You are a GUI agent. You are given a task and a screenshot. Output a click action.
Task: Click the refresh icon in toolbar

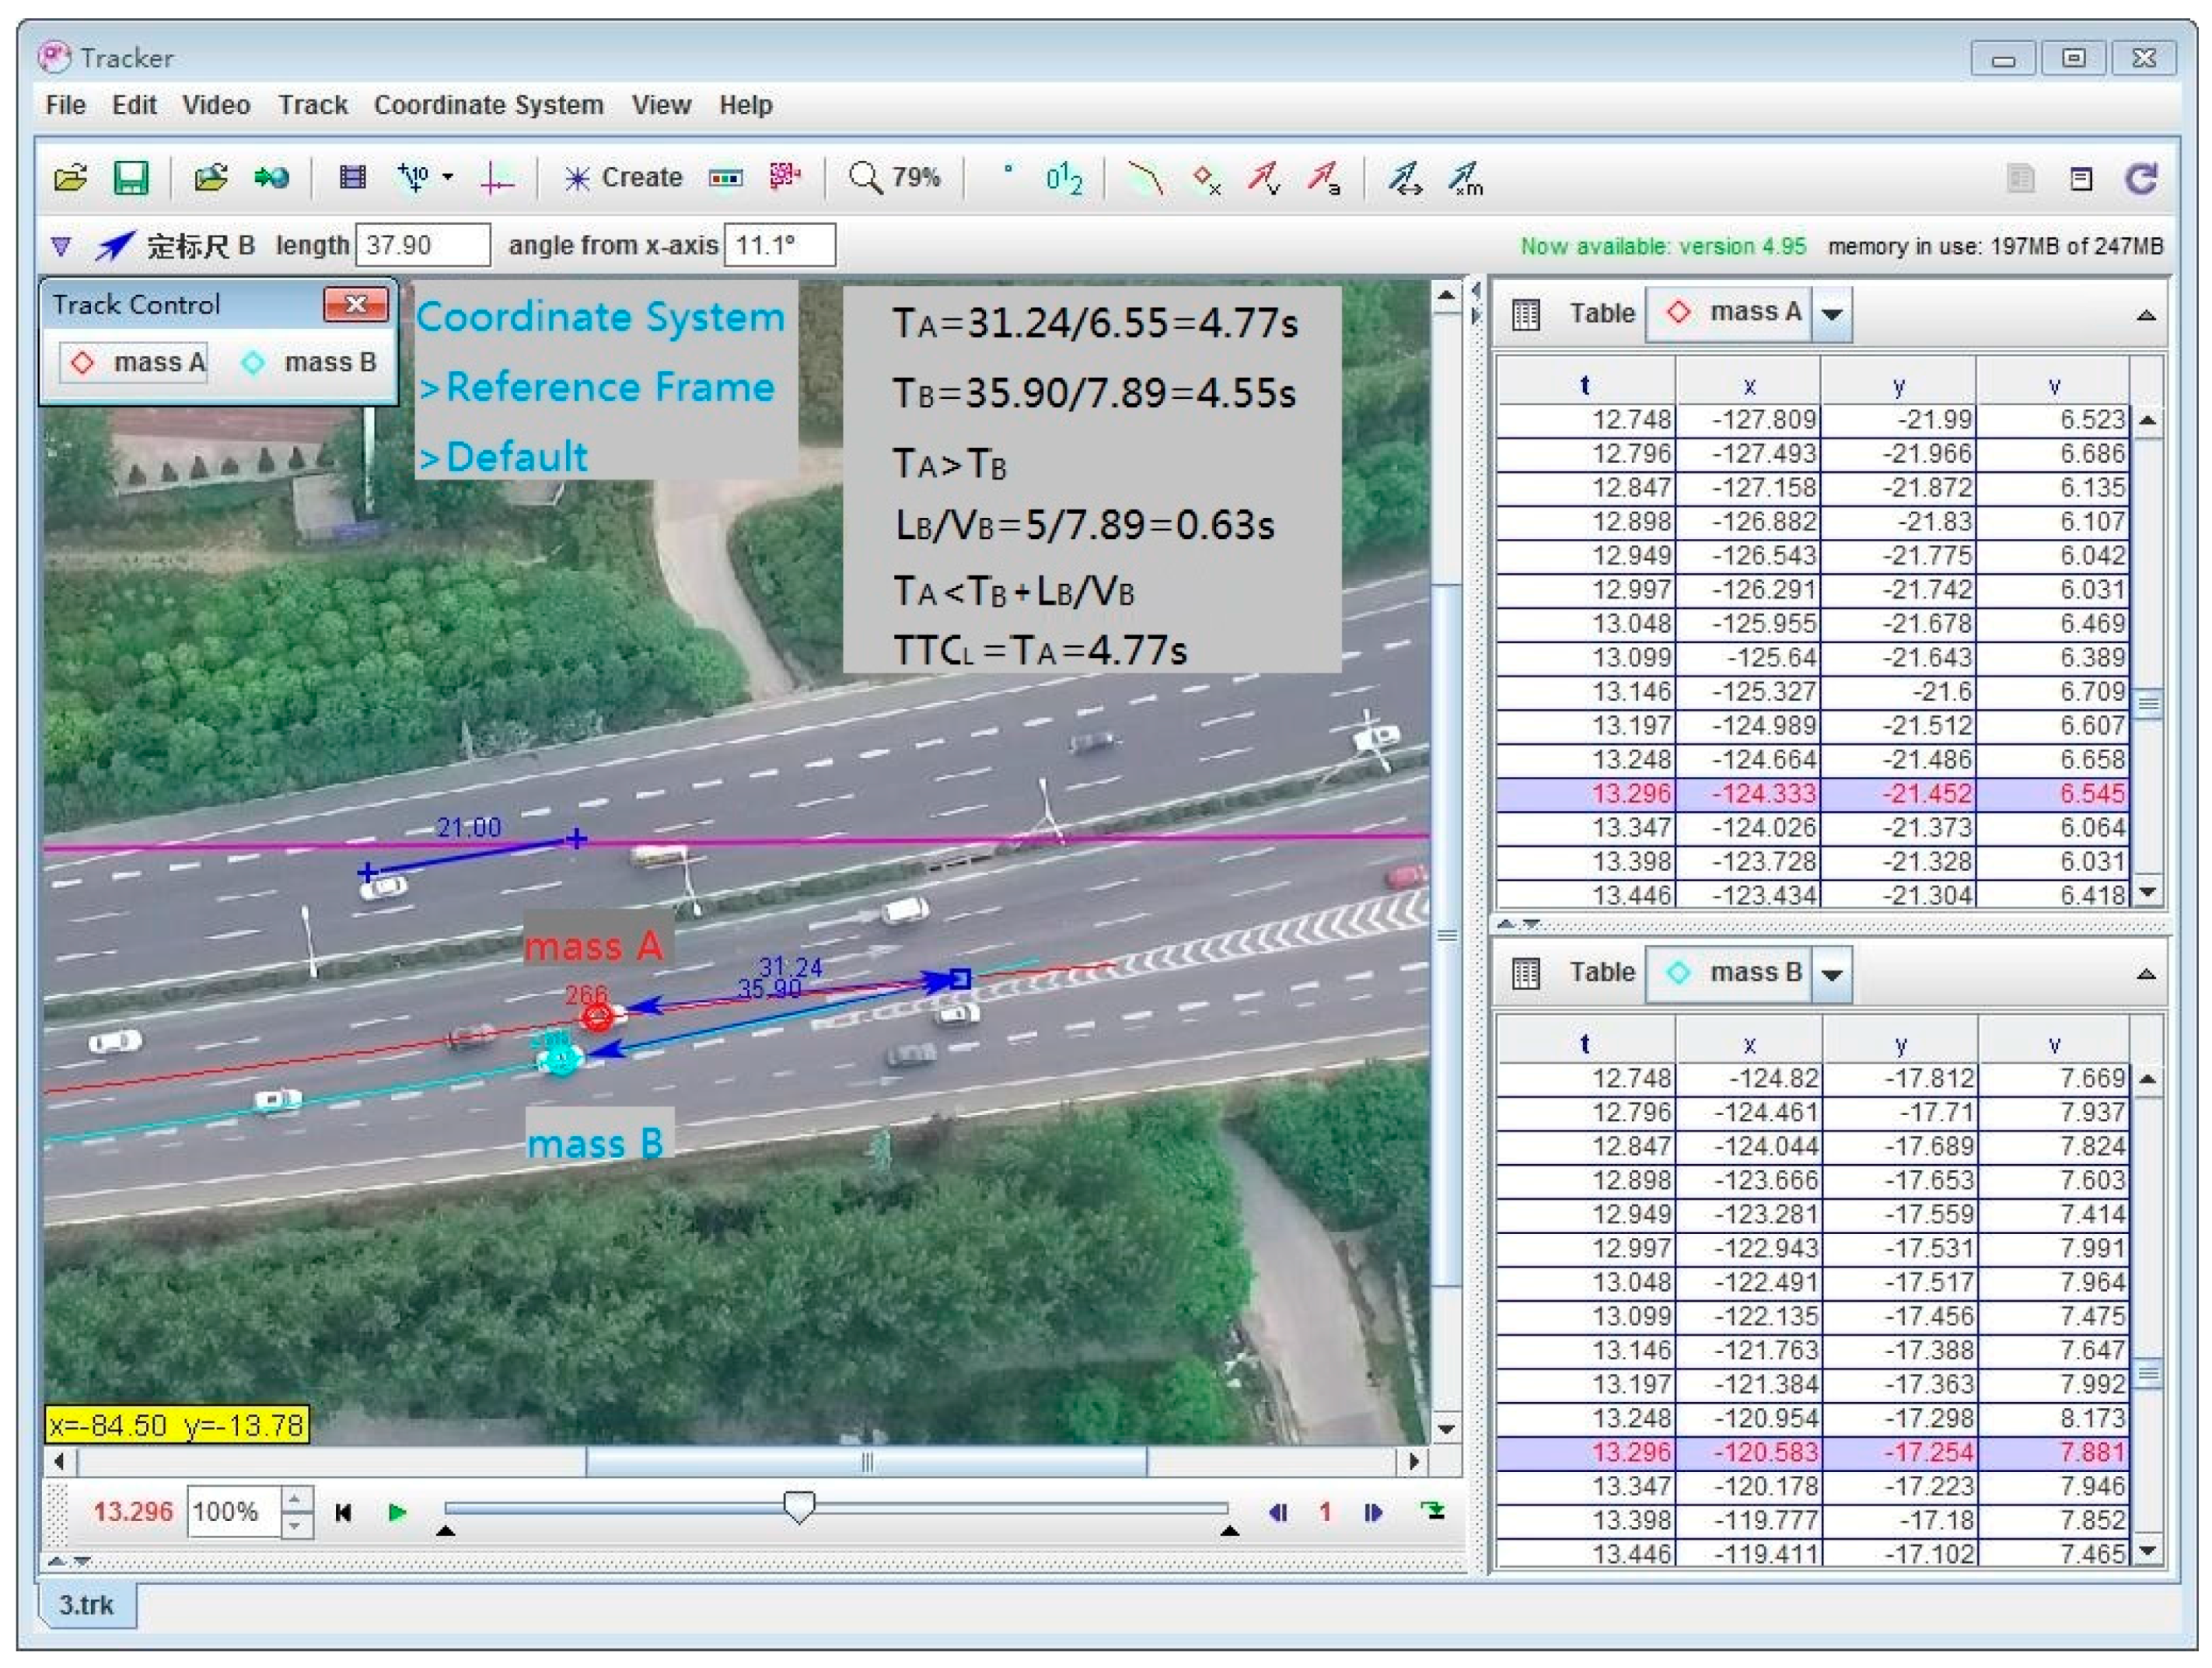click(2142, 178)
